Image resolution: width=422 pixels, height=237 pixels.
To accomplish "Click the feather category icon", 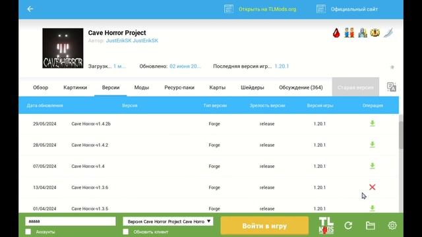I will coord(388,33).
